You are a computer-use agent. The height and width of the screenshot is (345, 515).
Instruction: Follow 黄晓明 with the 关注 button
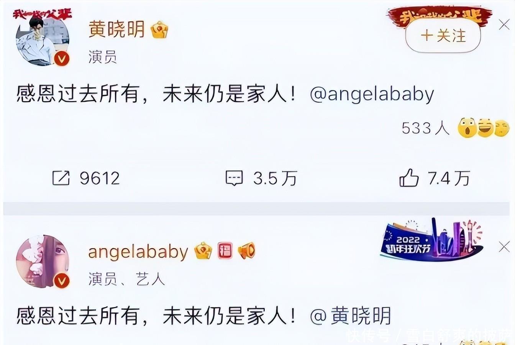point(443,36)
